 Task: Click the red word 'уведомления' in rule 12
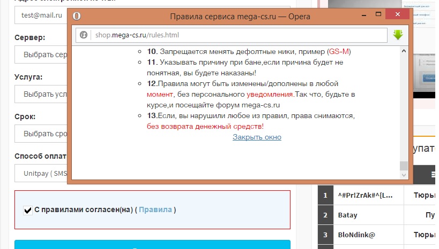[x=270, y=95]
